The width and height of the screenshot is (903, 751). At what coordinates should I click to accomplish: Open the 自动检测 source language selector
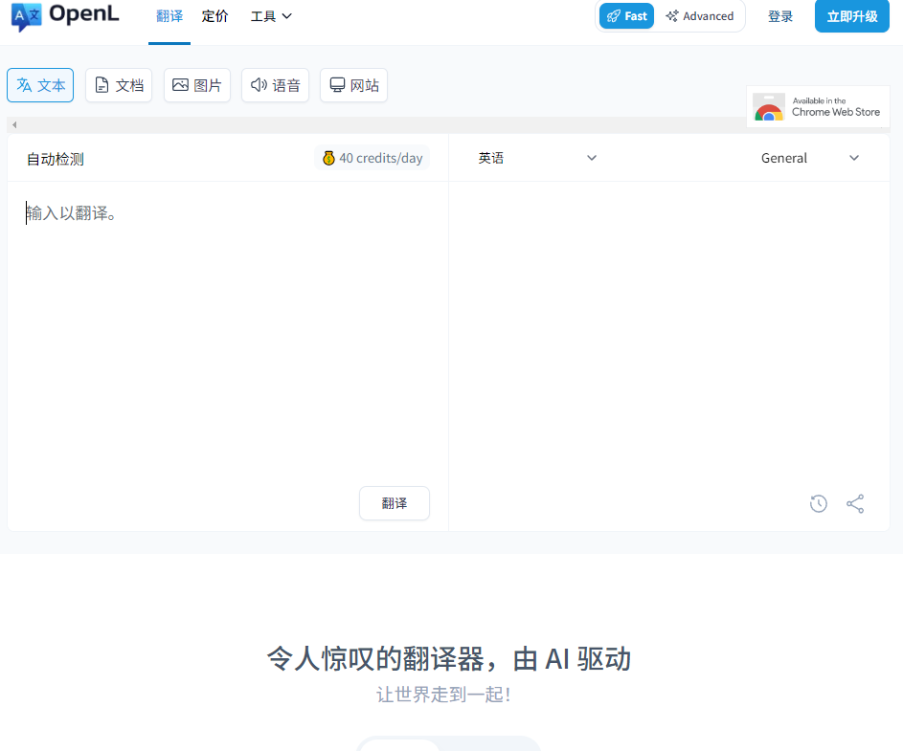click(56, 159)
